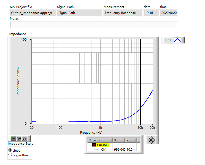The width and height of the screenshot is (205, 165).
Task: Click the 19:16 date field
Action: click(x=151, y=13)
